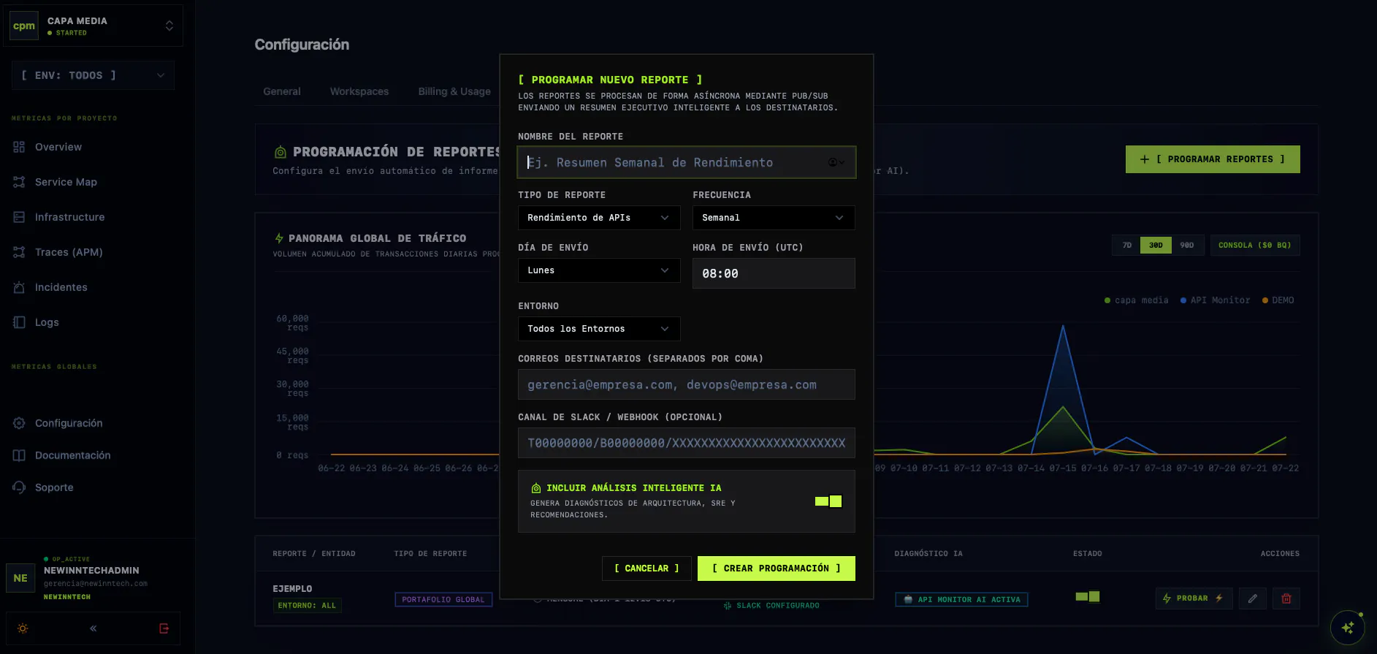1377x654 pixels.
Task: Click Canal de Slack webhook field
Action: pos(686,443)
